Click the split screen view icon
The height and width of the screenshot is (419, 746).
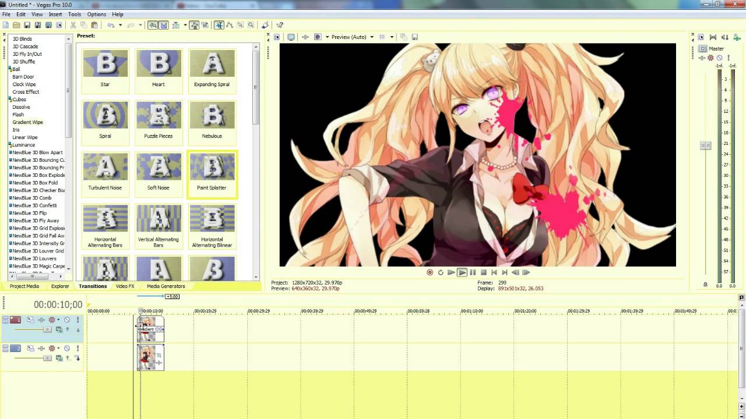tap(318, 37)
